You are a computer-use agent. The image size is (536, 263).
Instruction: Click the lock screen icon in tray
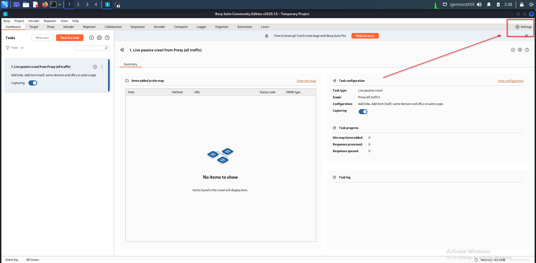pos(521,4)
